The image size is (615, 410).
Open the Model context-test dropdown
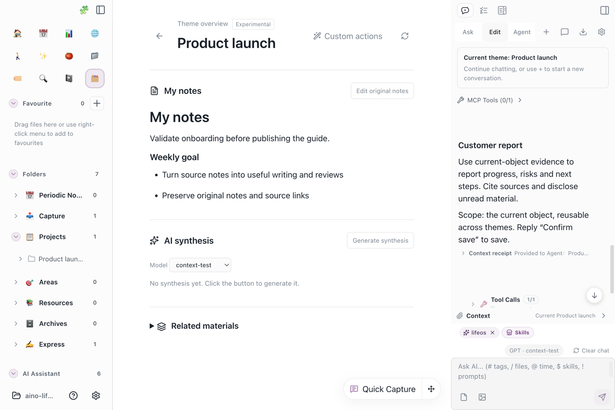click(x=200, y=265)
